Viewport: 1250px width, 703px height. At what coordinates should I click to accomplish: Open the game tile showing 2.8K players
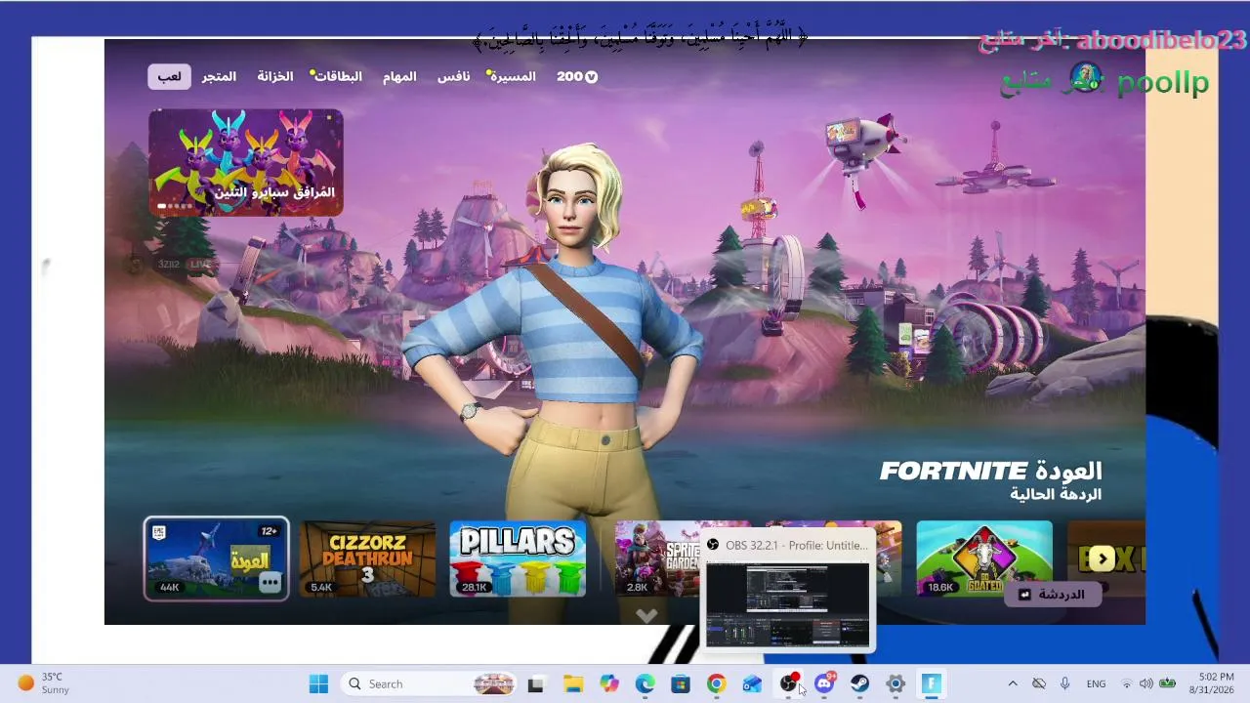[659, 558]
